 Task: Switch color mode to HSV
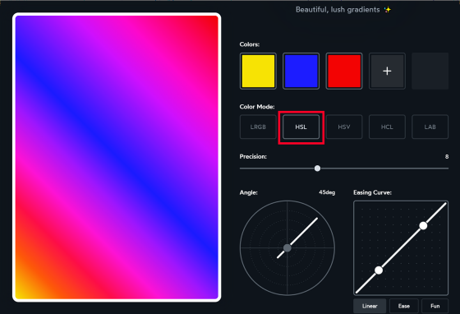344,127
